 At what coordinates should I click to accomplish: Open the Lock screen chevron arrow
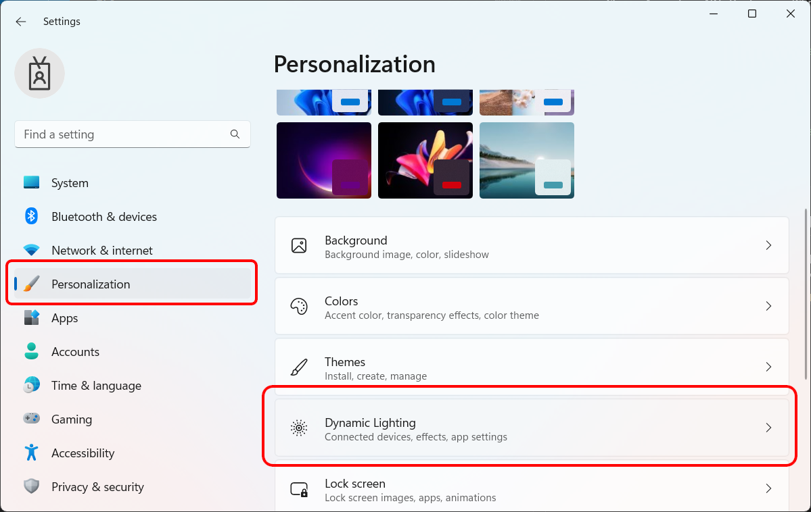768,488
